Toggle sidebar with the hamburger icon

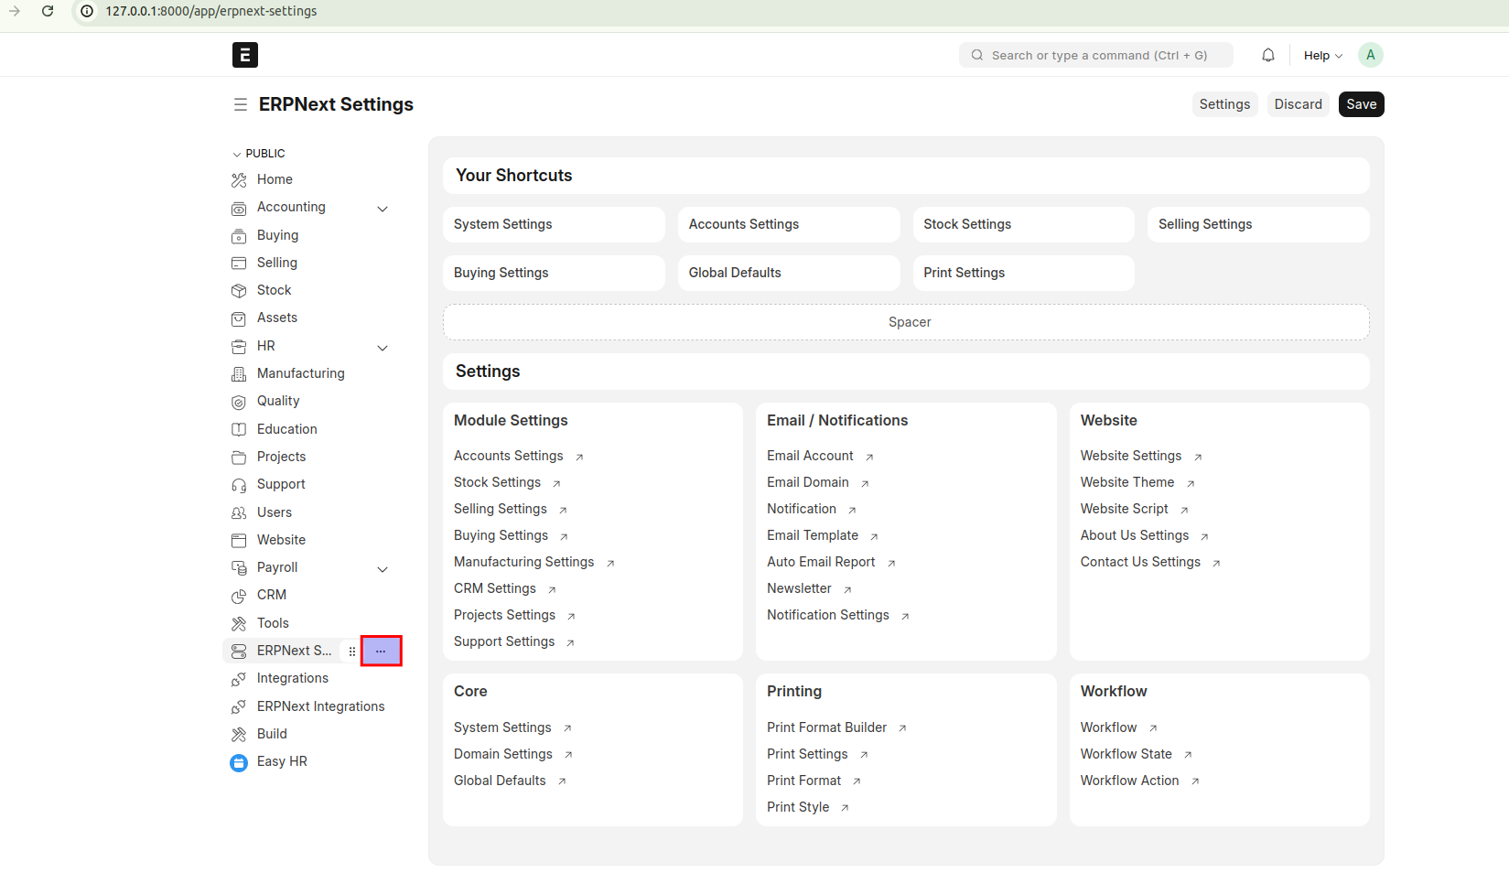240,104
